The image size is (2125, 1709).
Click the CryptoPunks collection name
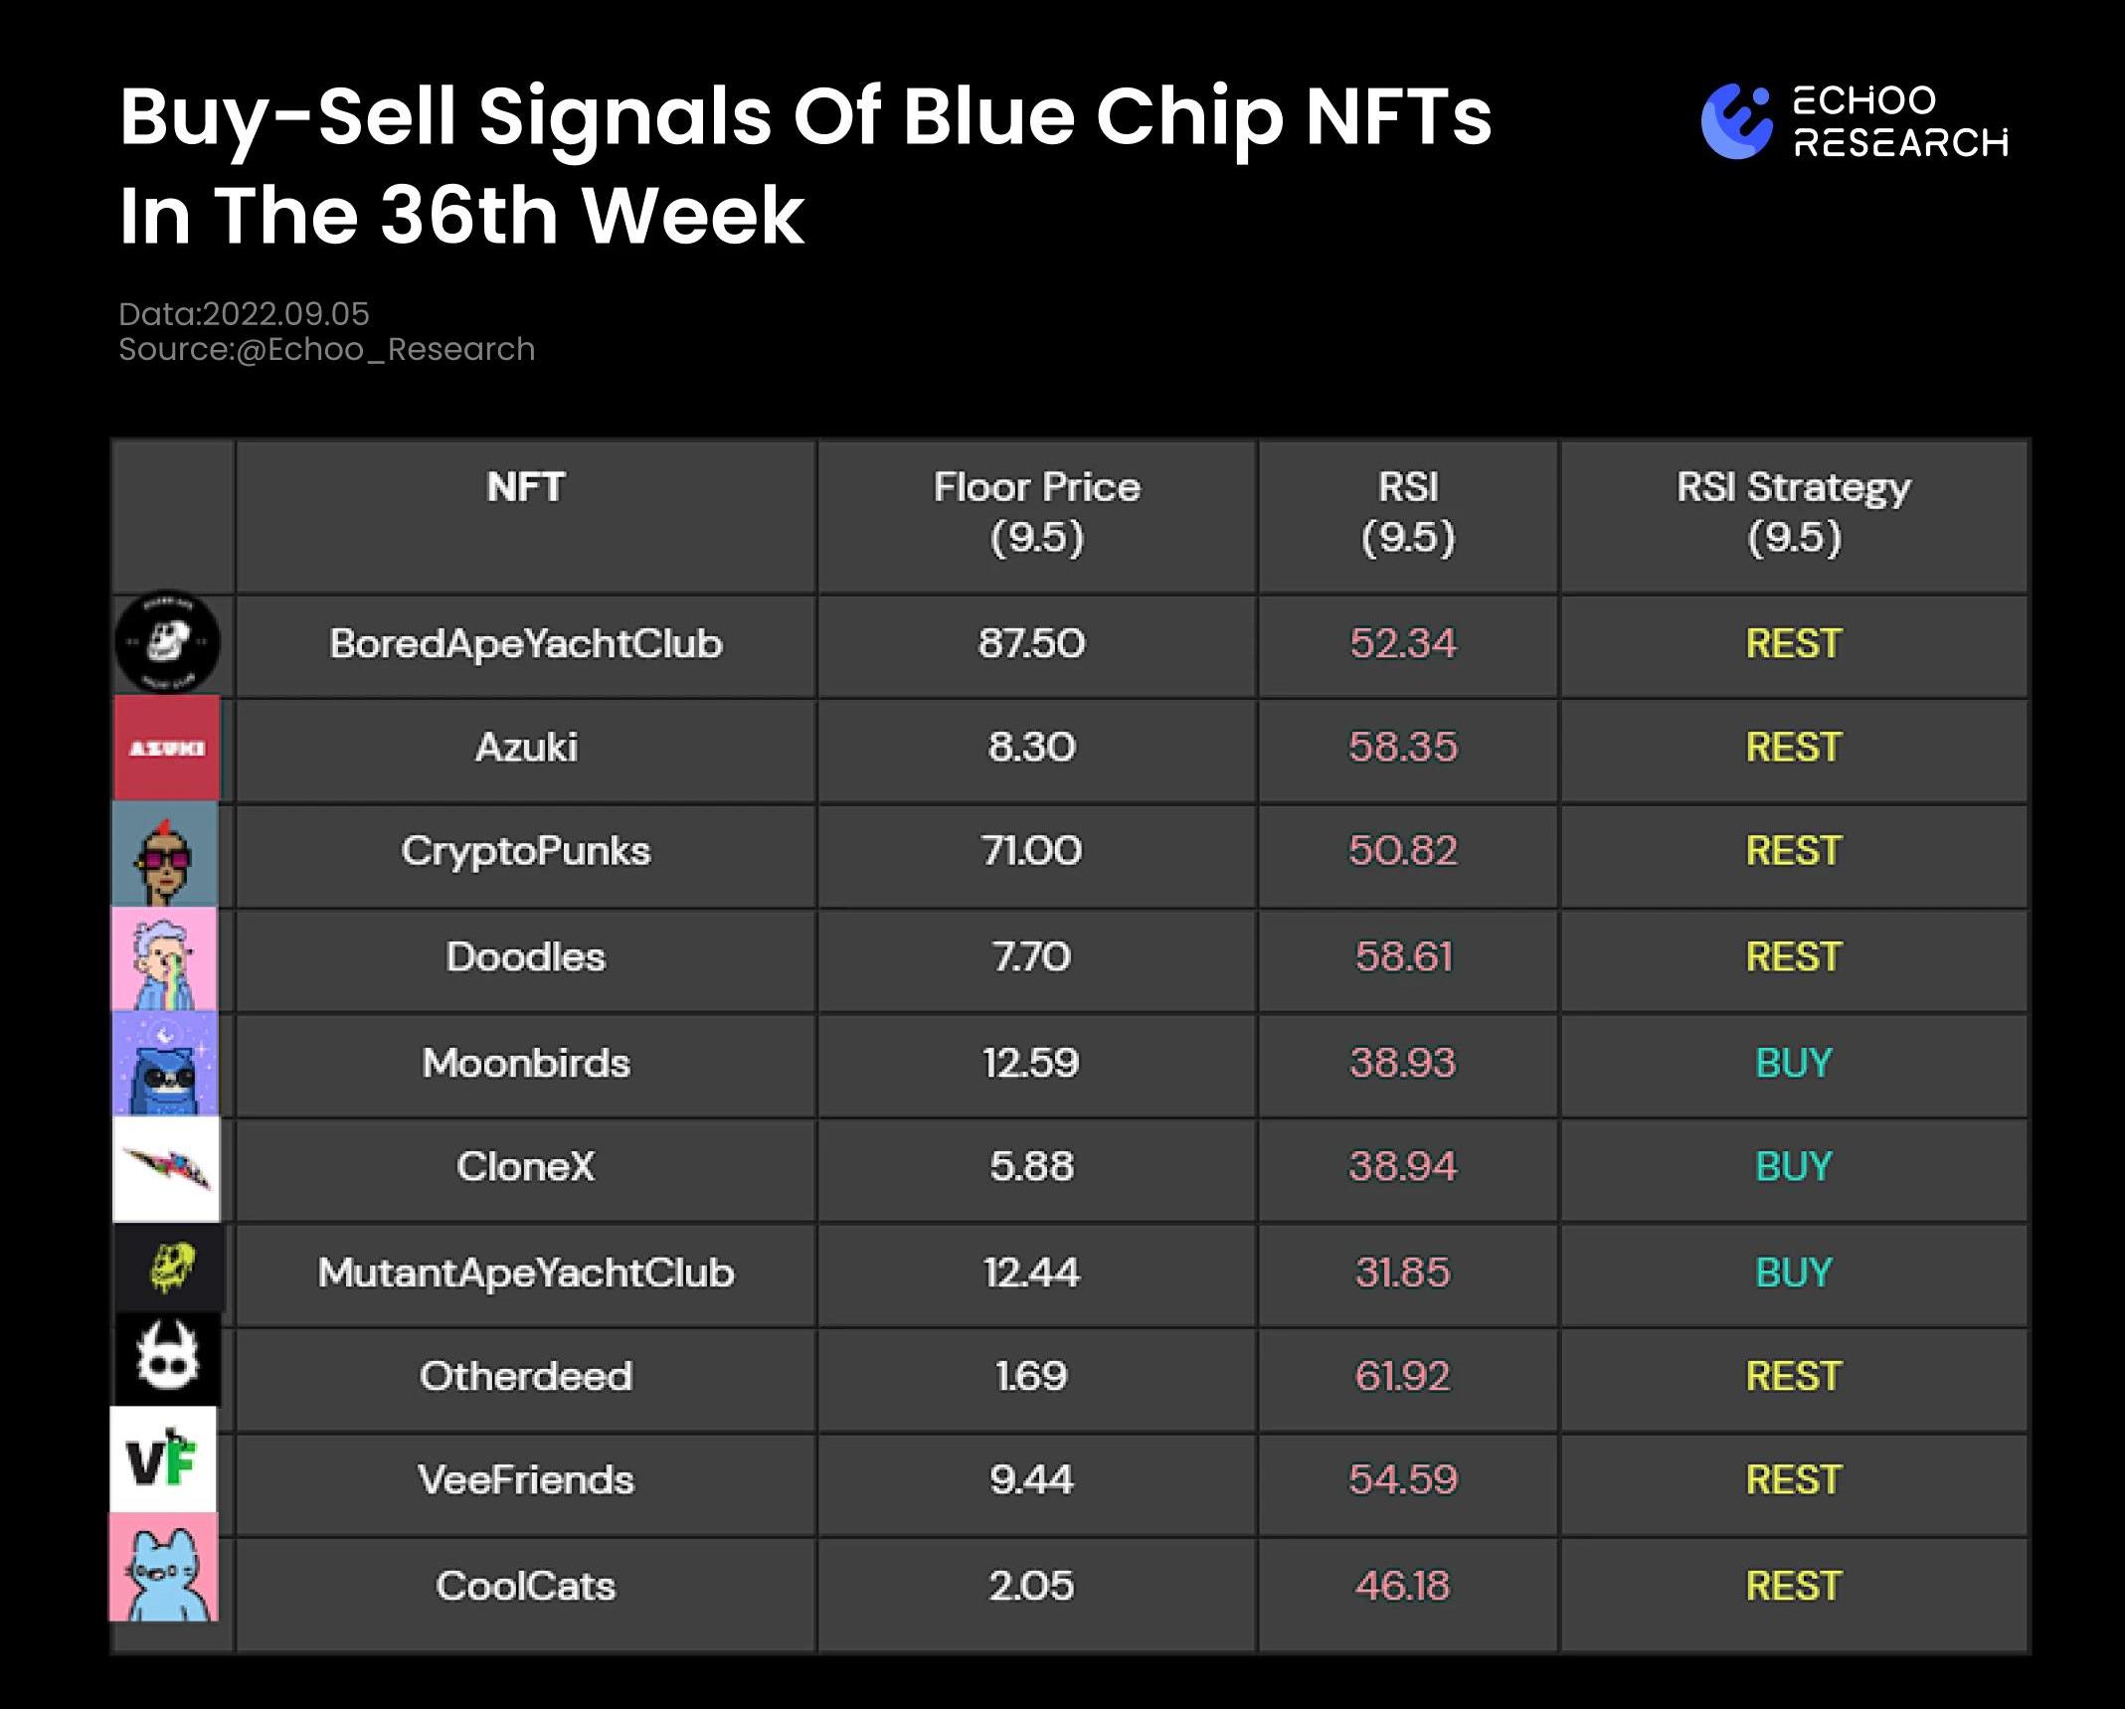click(526, 851)
